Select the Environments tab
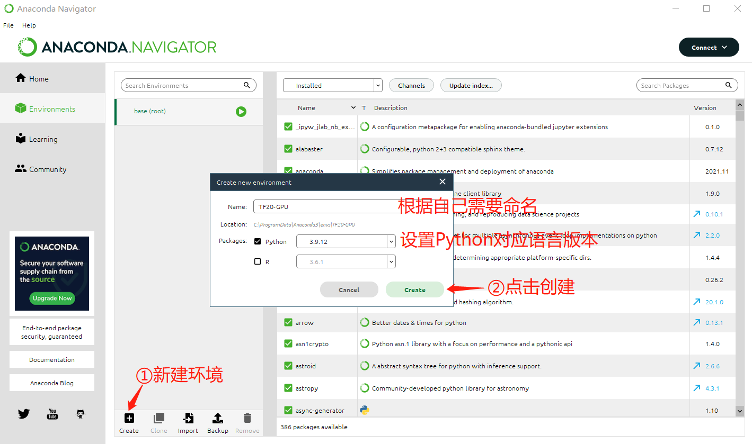This screenshot has height=444, width=752. pyautogui.click(x=52, y=108)
